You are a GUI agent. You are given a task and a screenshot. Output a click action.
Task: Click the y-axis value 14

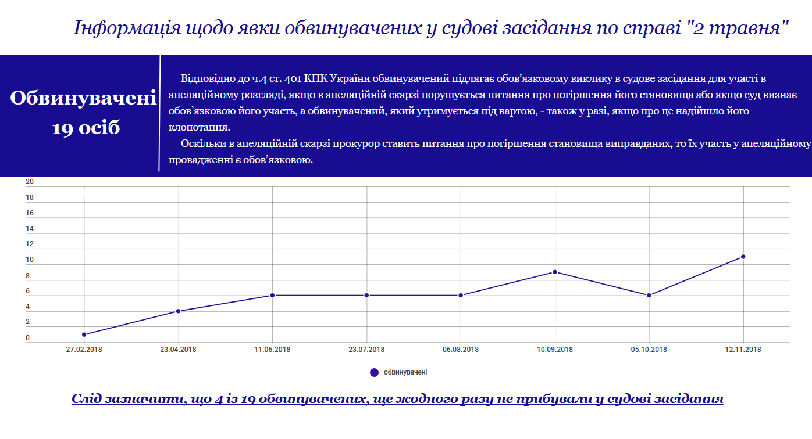coord(30,229)
